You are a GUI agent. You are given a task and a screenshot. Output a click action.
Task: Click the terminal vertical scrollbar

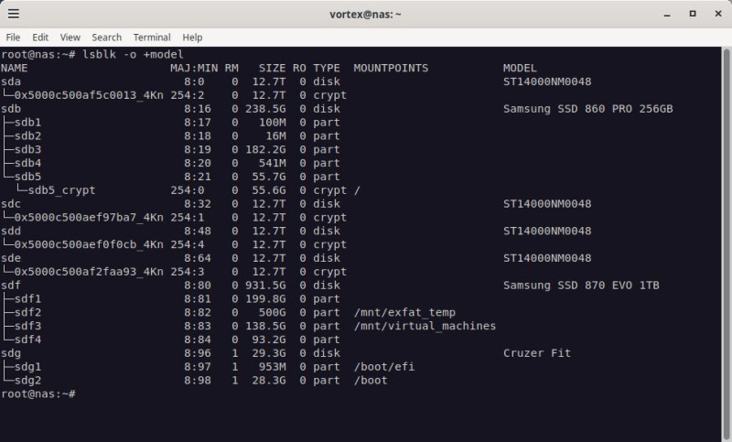coord(727,244)
